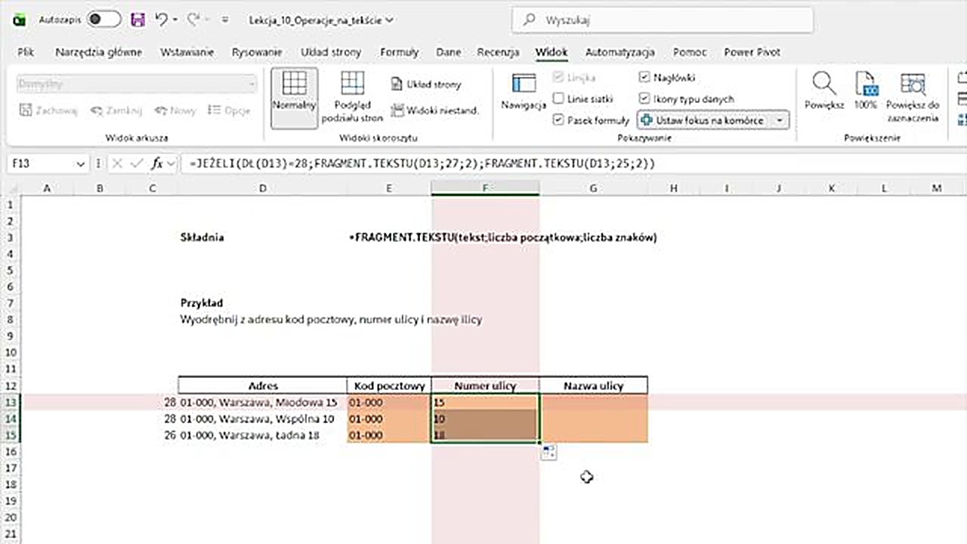This screenshot has height=544, width=967.
Task: Switch to Recenzja tab
Action: click(x=498, y=52)
